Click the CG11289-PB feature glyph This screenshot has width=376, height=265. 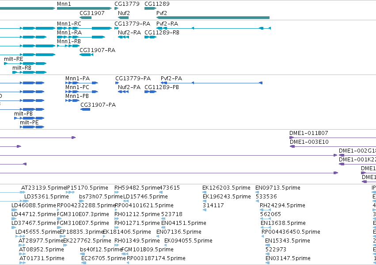coord(150,92)
